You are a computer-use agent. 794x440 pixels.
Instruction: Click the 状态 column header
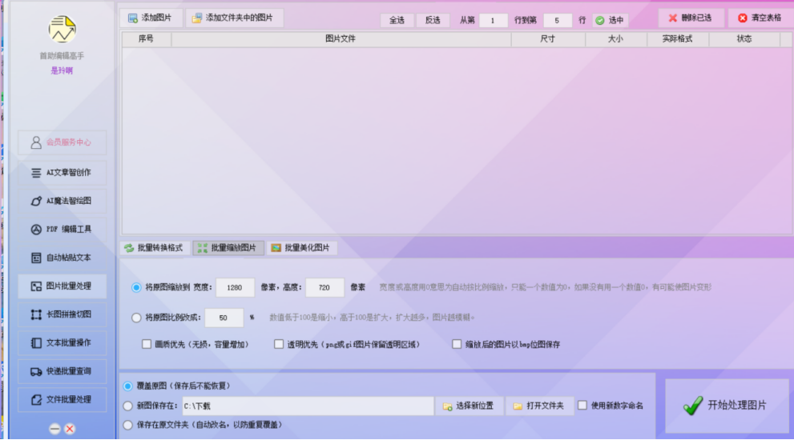click(x=744, y=39)
